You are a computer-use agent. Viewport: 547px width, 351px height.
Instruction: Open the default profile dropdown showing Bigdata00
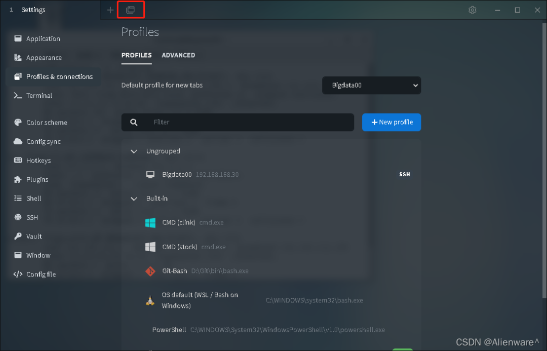tap(372, 85)
